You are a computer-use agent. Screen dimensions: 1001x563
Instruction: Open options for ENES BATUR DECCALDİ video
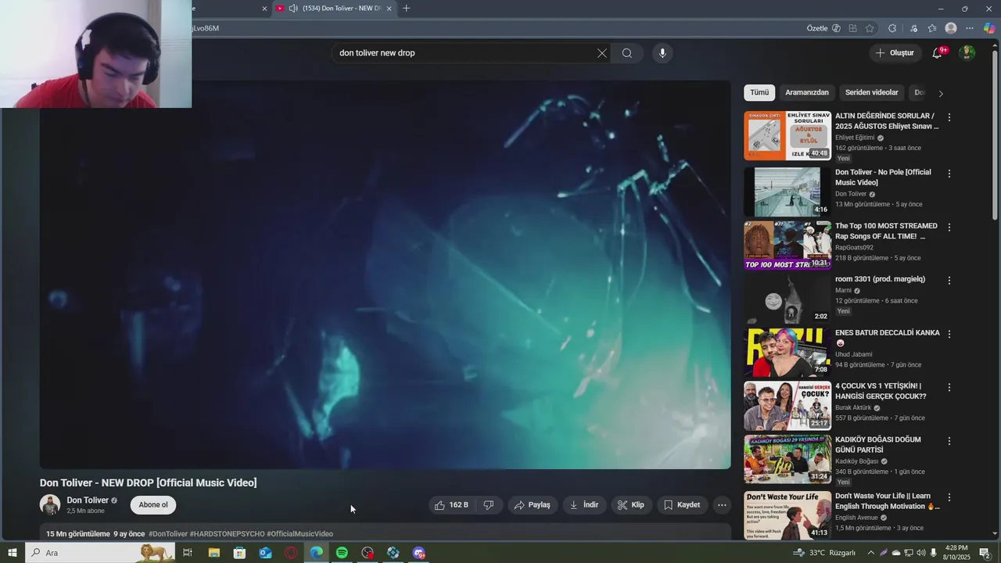click(949, 334)
